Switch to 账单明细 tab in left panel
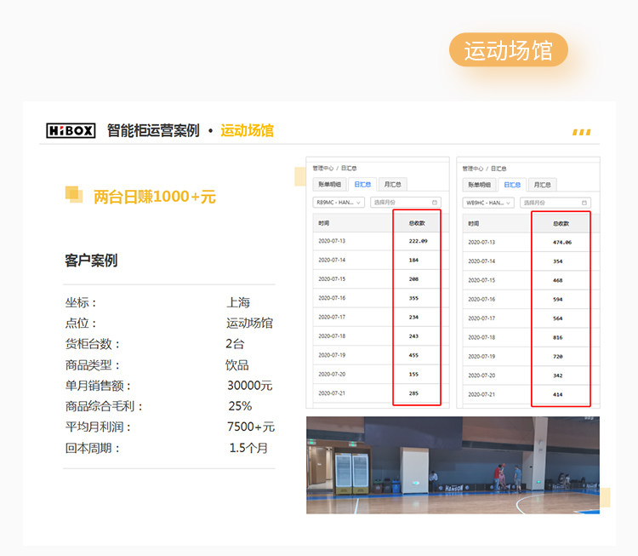Viewport: 638px width, 556px height. pos(329,185)
